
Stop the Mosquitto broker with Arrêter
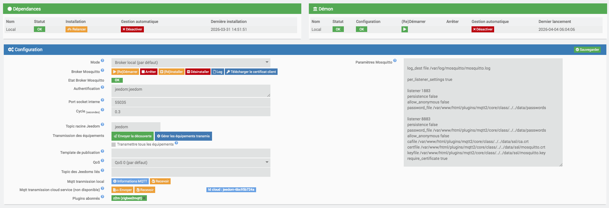[x=149, y=72]
